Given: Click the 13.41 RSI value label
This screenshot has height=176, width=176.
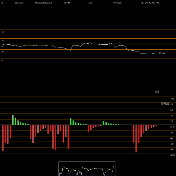Looking at the screenshot, I should pos(162,54).
